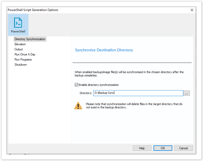Click the 'When enabled backup/image file(s)' description
This screenshot has height=161, width=203.
129,74
